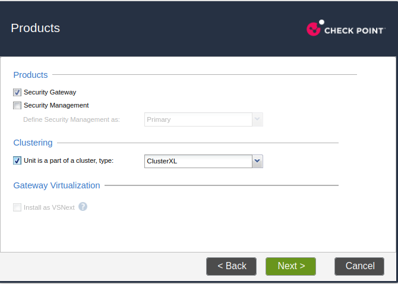398x284 pixels.
Task: Click the Install as VSNext label
Action: pyautogui.click(x=49, y=207)
